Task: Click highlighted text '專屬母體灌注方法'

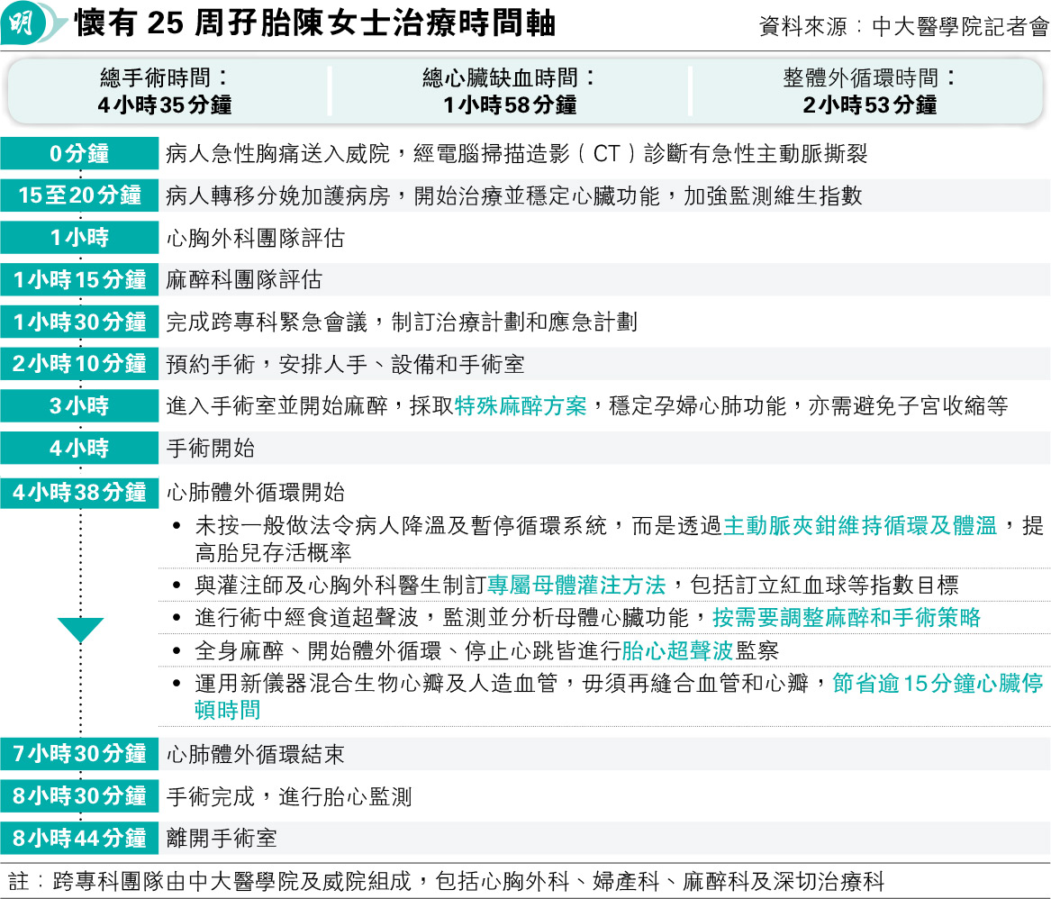Action: pos(576,586)
